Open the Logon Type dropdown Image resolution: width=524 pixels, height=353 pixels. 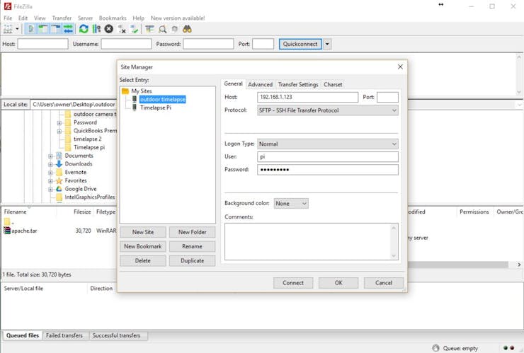click(327, 144)
